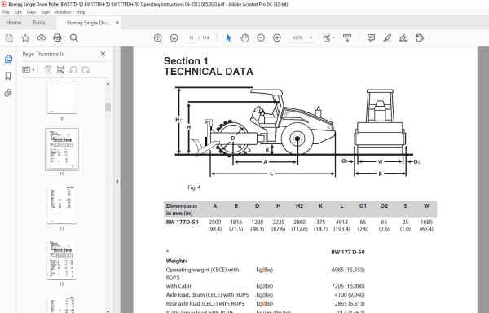
Task: Open the Find text magnifier tool
Action: [74, 38]
